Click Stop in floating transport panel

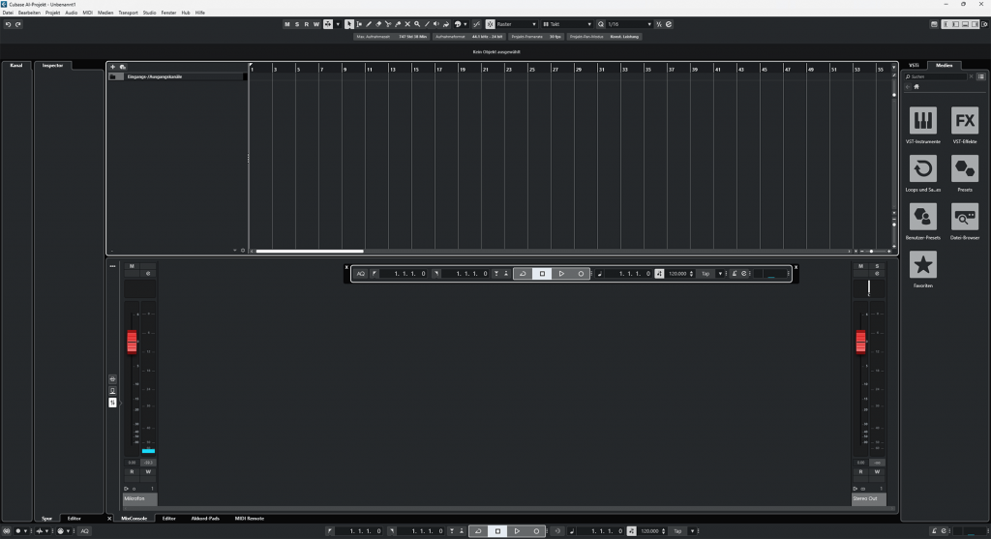(542, 274)
